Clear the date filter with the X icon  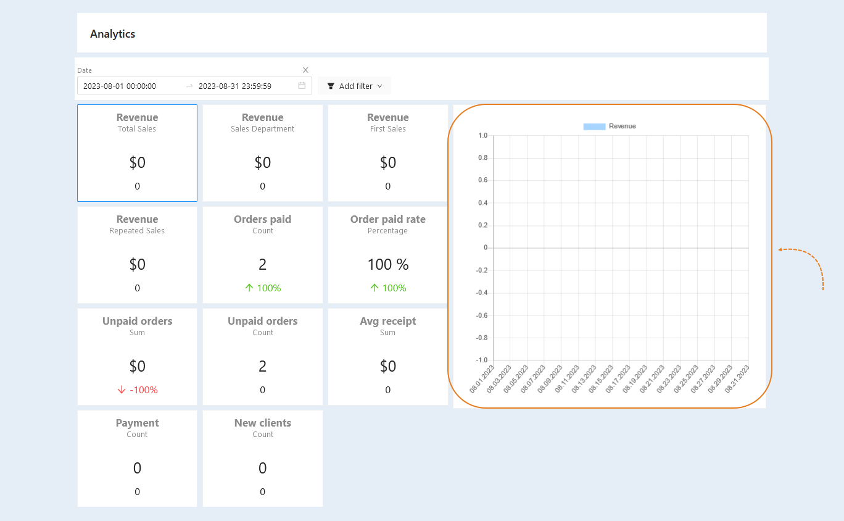pyautogui.click(x=305, y=70)
